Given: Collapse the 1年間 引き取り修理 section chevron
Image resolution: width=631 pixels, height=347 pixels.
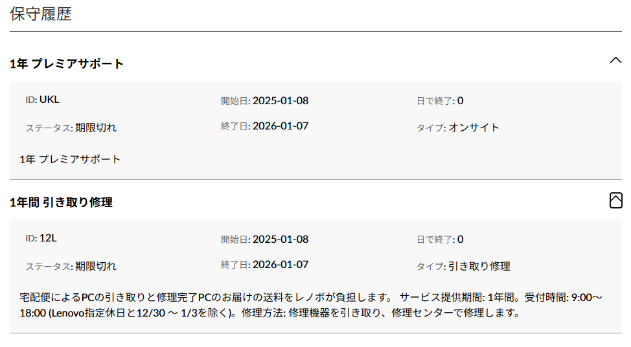Looking at the screenshot, I should coord(616,201).
